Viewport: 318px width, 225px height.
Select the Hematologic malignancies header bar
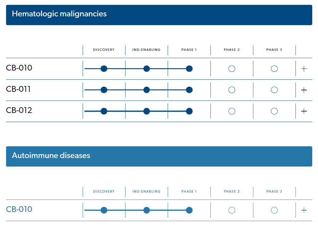point(159,15)
